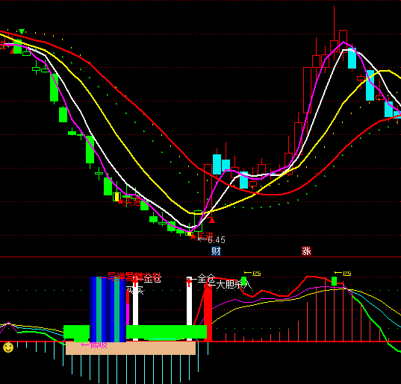Click the red 涨 badge icon
This screenshot has height=384, width=401.
pos(306,251)
